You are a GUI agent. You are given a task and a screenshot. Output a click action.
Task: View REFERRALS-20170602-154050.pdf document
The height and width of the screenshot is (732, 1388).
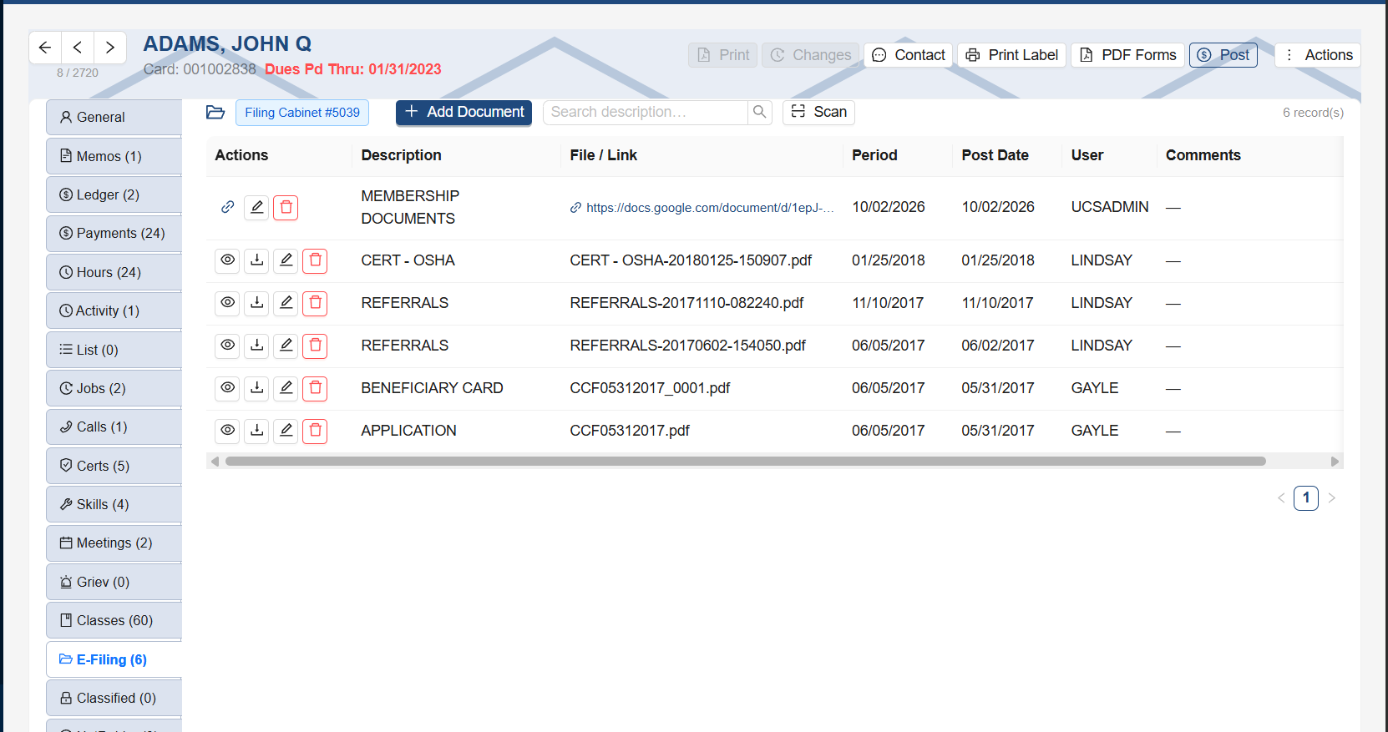[227, 346]
